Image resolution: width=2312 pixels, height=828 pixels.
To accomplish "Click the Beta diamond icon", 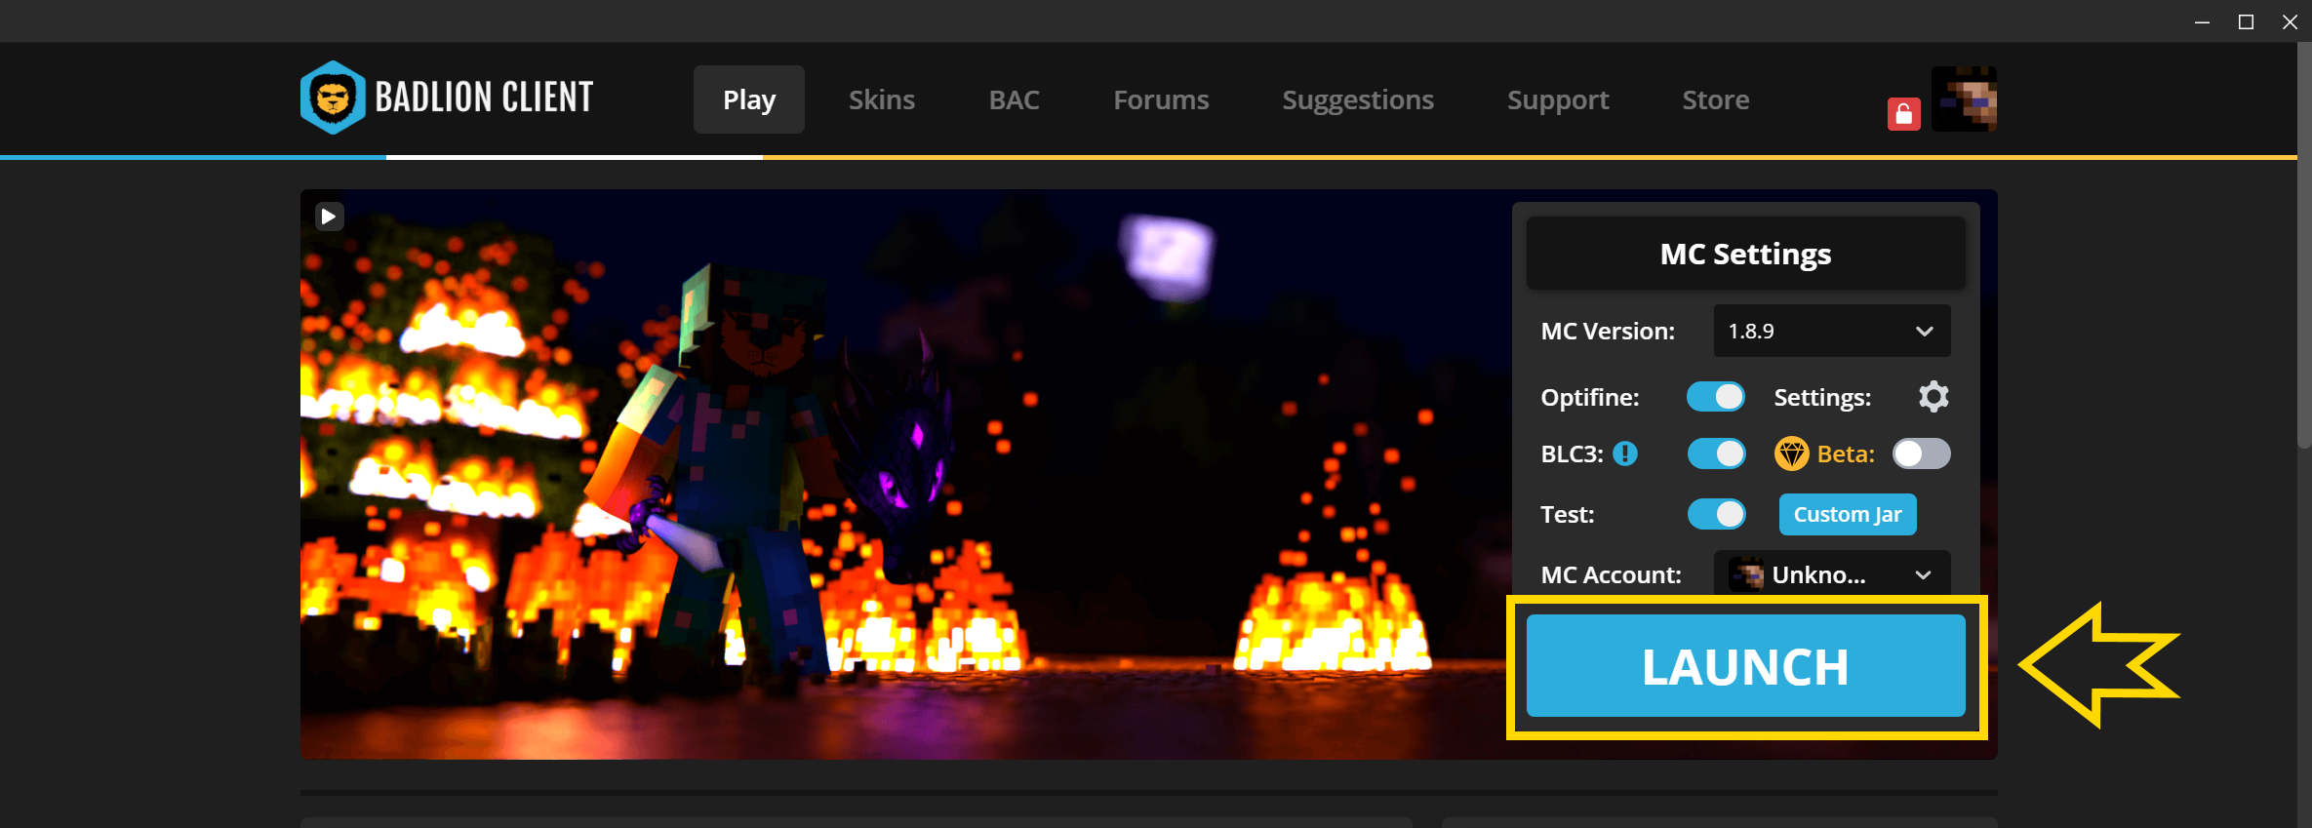I will click(1791, 453).
